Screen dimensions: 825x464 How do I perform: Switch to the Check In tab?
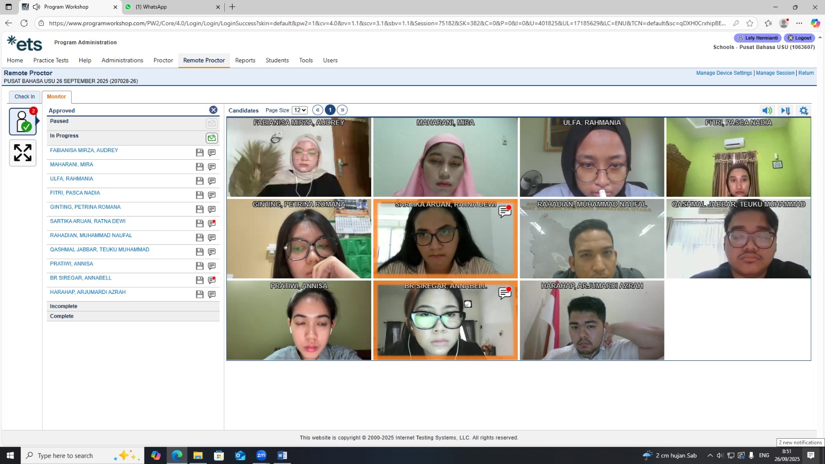pos(25,96)
